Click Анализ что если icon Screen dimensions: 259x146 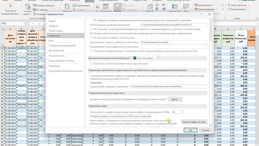[x=174, y=6]
